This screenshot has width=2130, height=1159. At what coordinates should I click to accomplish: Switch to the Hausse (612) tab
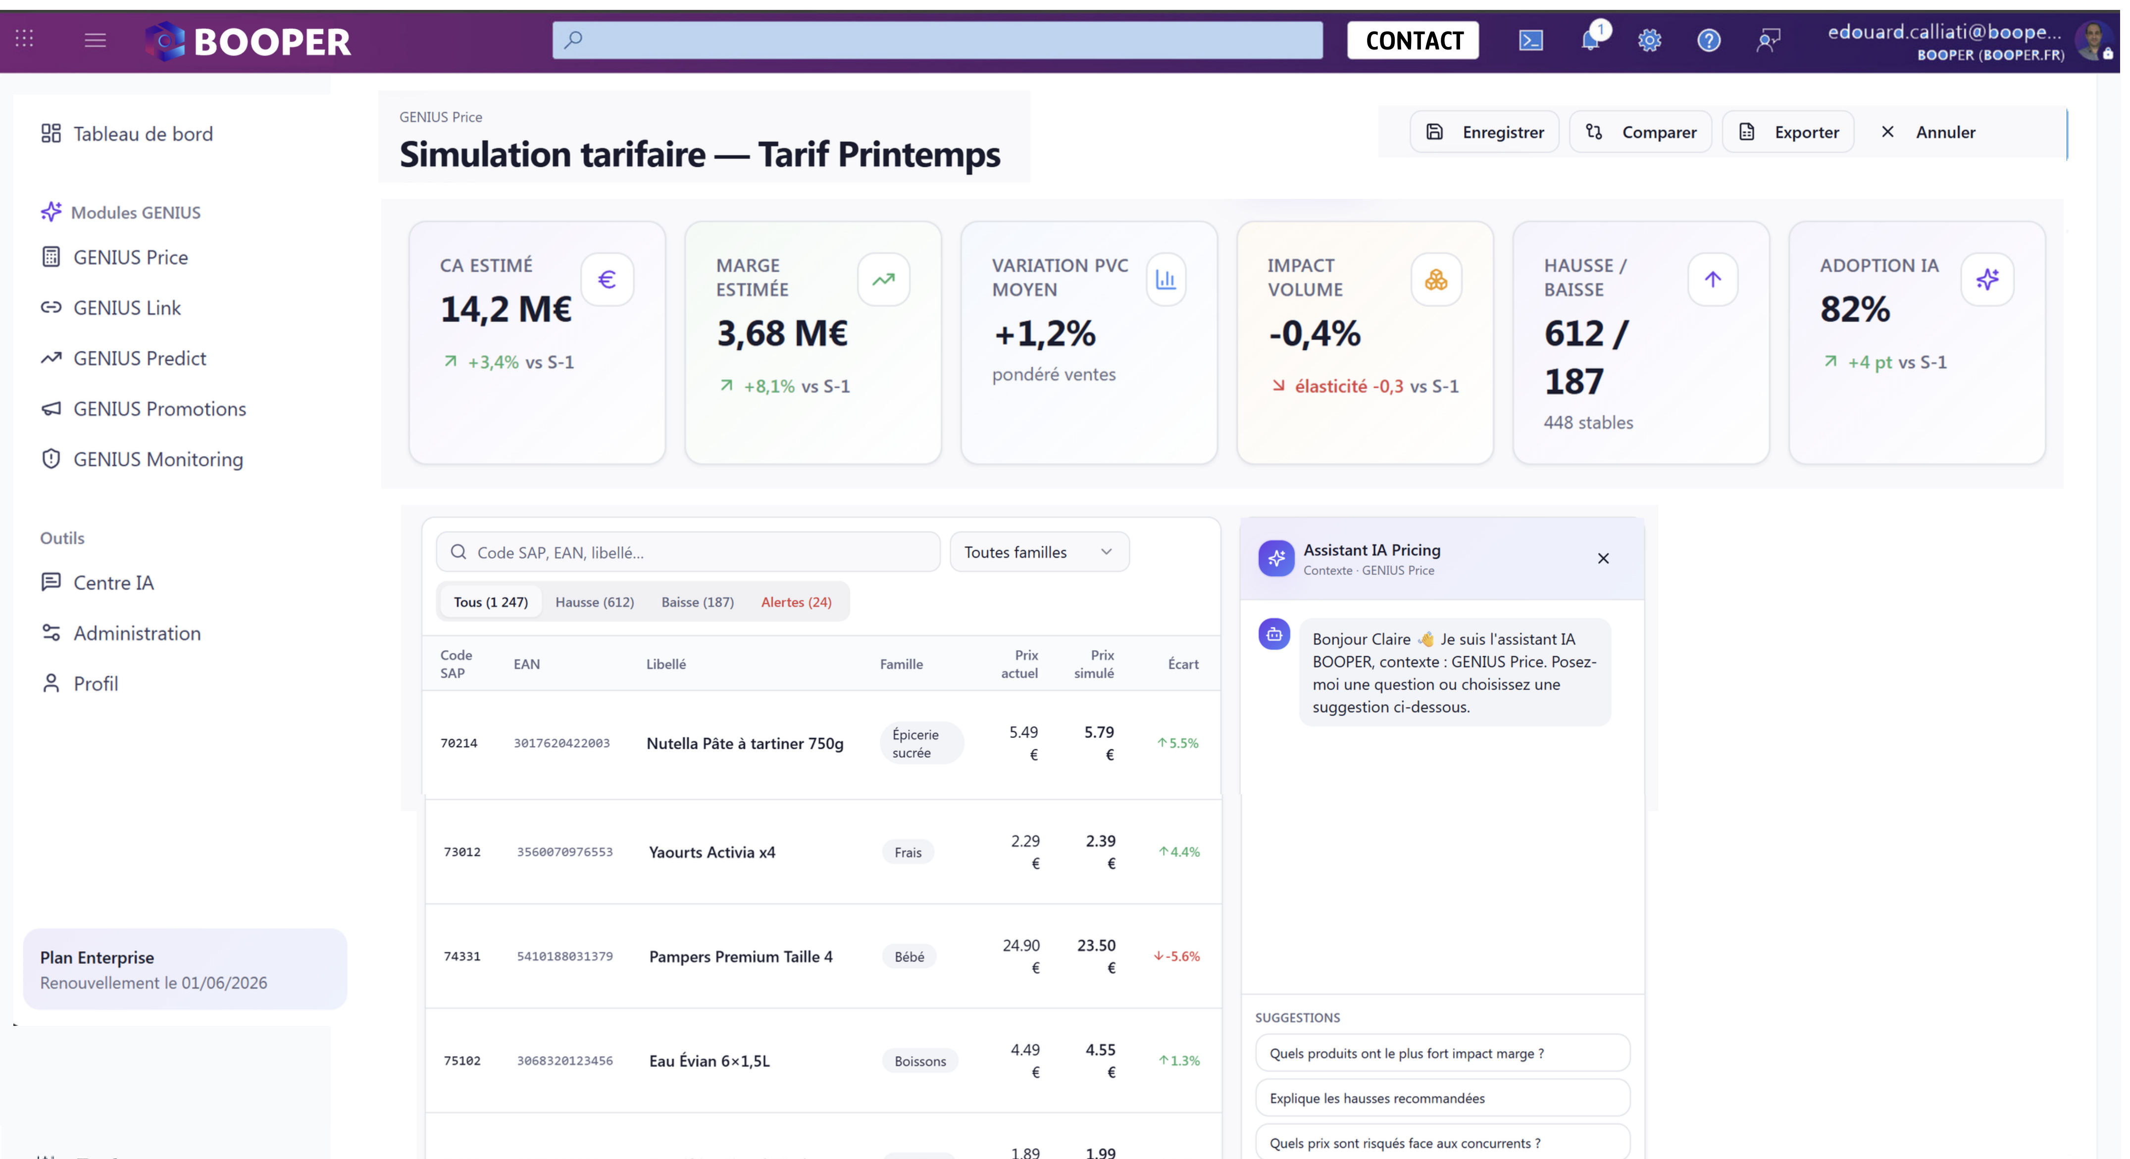click(x=595, y=602)
